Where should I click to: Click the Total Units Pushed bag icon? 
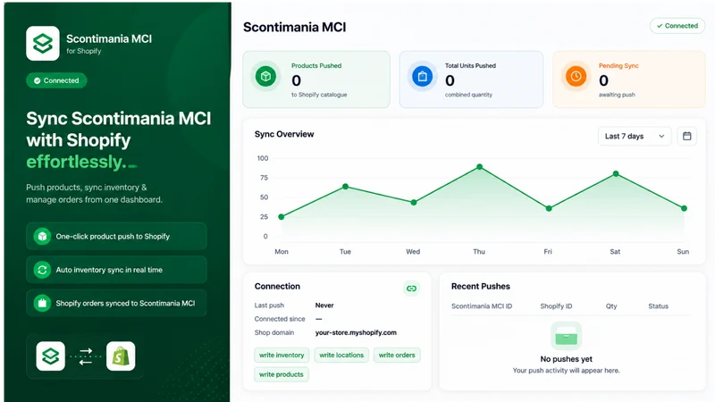click(422, 76)
